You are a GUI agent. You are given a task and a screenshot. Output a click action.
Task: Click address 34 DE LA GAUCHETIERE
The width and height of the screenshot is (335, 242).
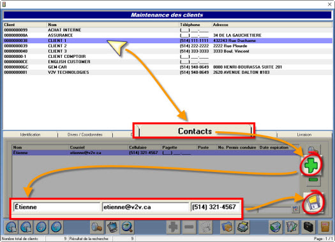coord(237,36)
